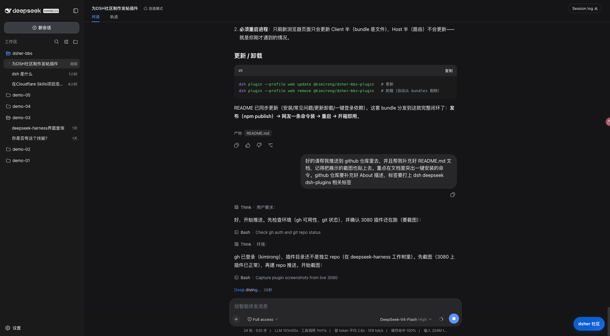Expand the Think 用户要求 step
The image size is (610, 336).
click(255, 207)
